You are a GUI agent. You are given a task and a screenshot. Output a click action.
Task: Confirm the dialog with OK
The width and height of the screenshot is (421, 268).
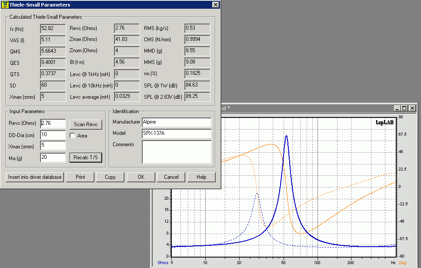click(x=141, y=177)
